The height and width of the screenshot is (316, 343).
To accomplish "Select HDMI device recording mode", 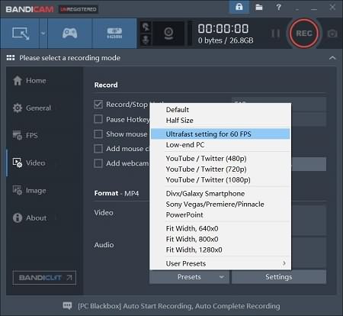I will tap(114, 34).
